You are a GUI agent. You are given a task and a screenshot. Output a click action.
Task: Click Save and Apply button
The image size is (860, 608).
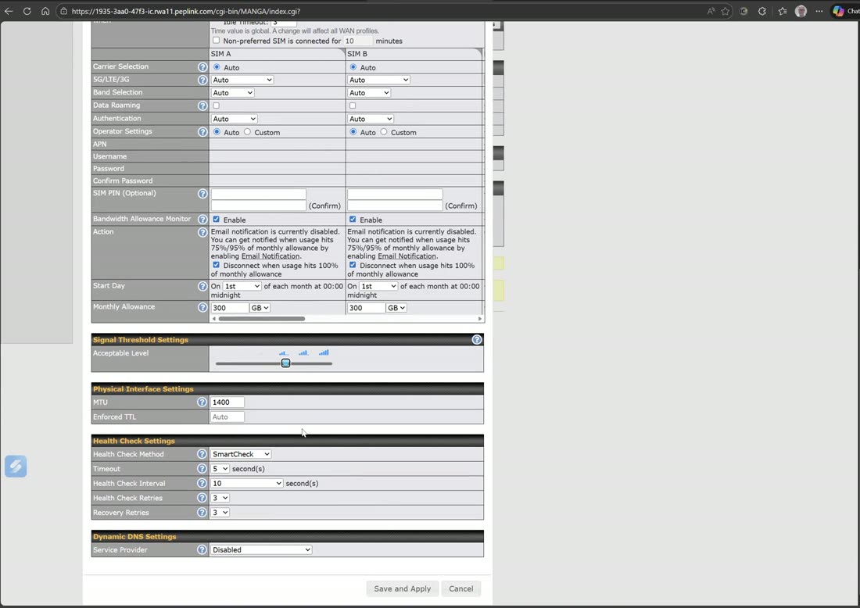(x=402, y=588)
